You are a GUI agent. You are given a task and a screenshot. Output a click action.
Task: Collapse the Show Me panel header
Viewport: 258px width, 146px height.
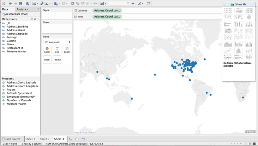[x=239, y=4]
